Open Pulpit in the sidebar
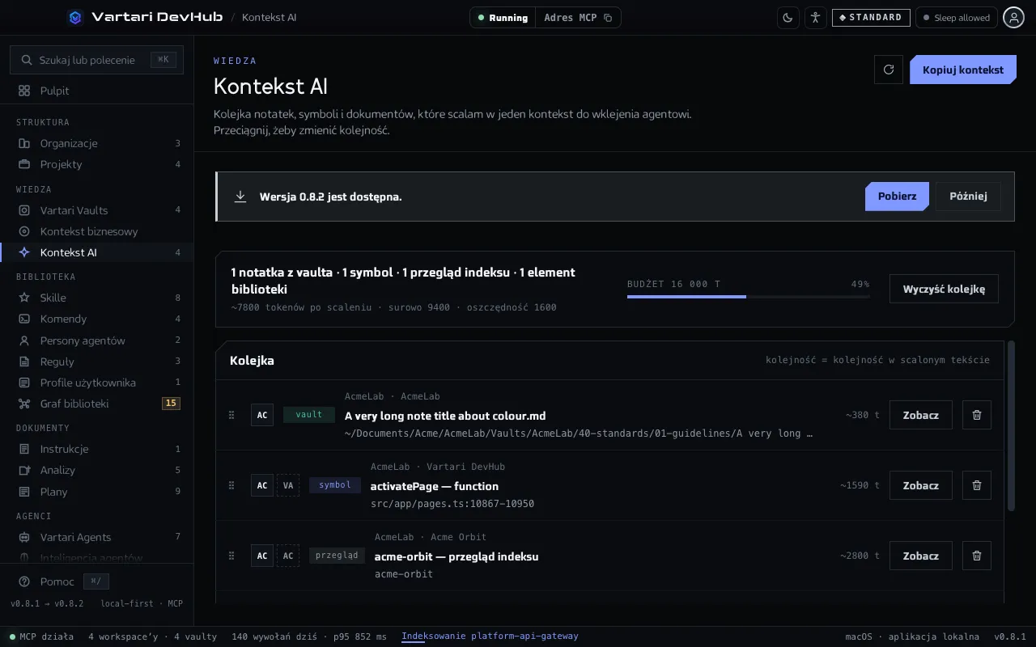 point(97,91)
